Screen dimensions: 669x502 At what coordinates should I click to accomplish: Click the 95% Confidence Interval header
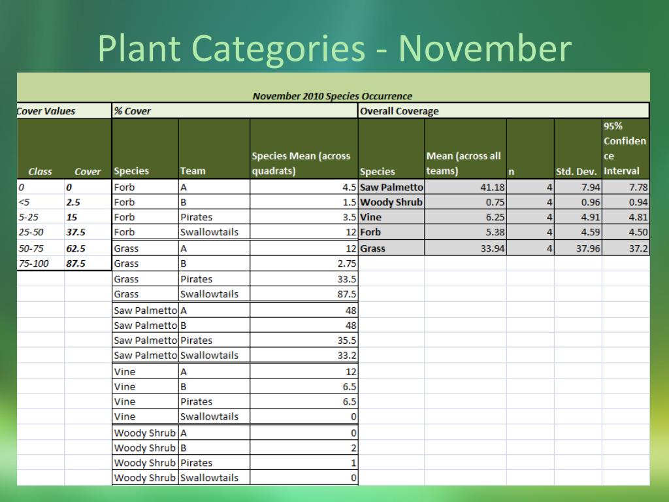click(x=625, y=148)
